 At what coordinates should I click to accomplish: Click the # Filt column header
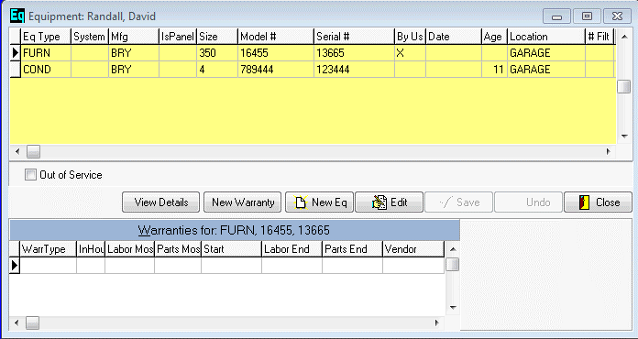point(599,37)
